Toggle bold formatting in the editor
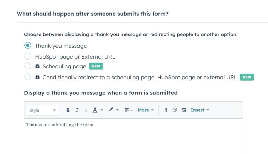 click(68, 110)
